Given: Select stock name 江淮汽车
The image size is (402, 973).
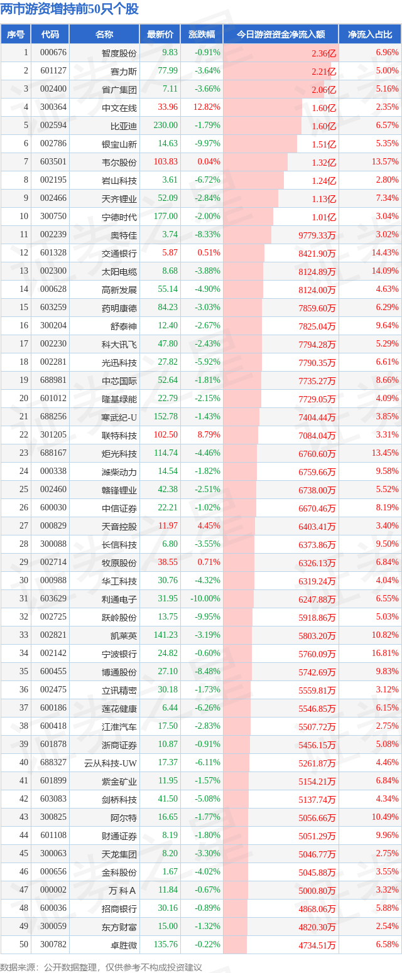Looking at the screenshot, I should point(119,726).
